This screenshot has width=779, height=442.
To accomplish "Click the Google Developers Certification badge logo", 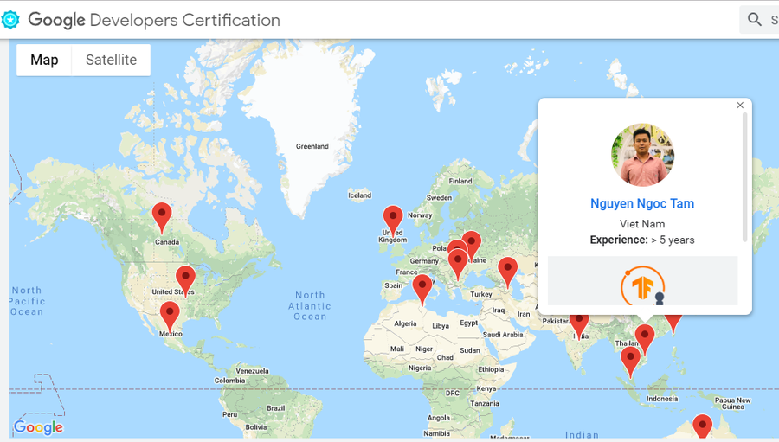I will 10,20.
